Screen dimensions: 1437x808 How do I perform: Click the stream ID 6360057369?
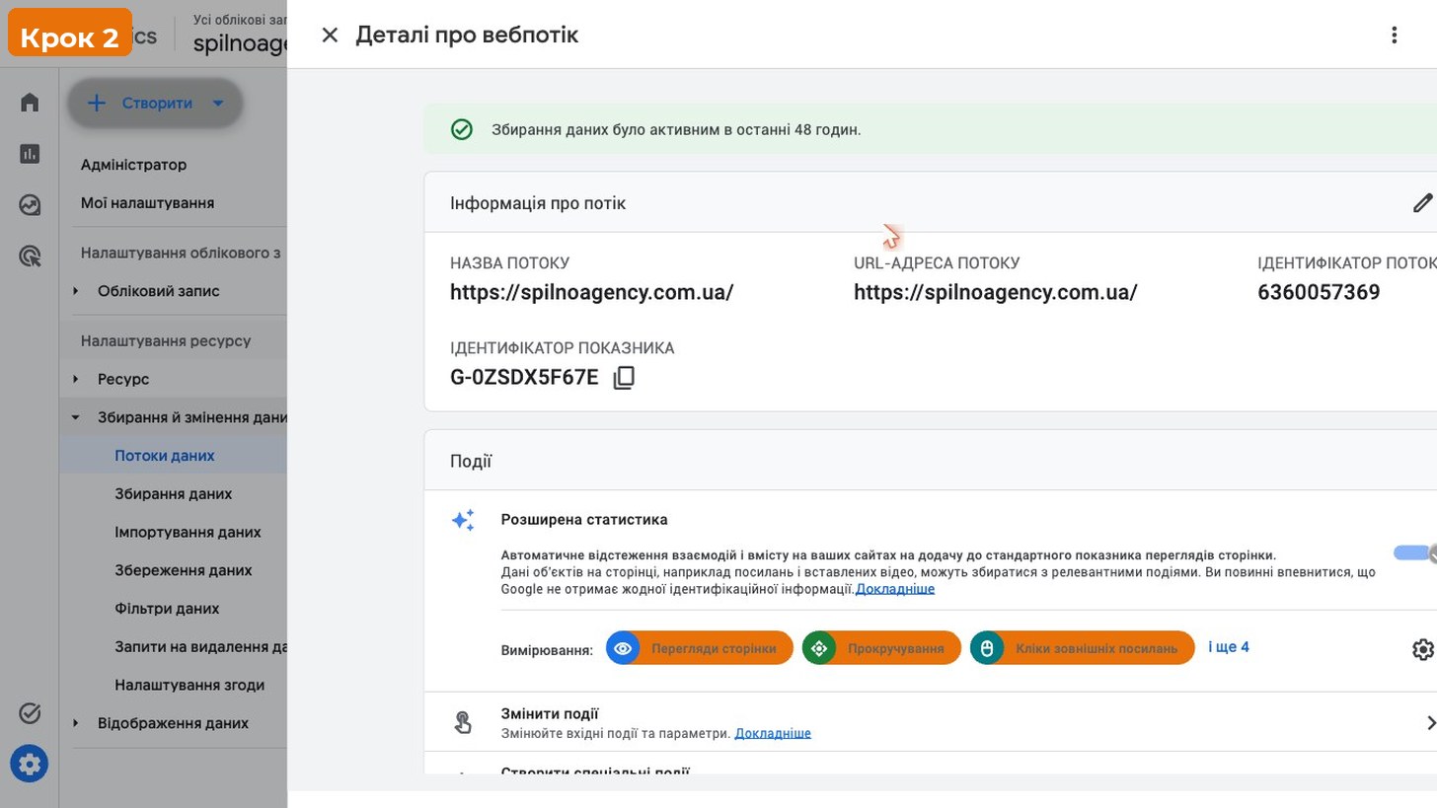[x=1319, y=292]
